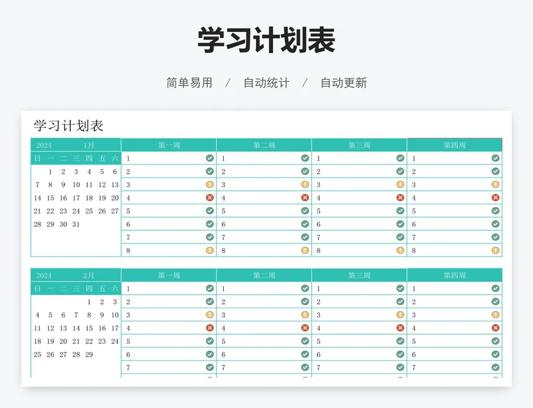Click the 1月 month label
533x408 pixels.
89,145
